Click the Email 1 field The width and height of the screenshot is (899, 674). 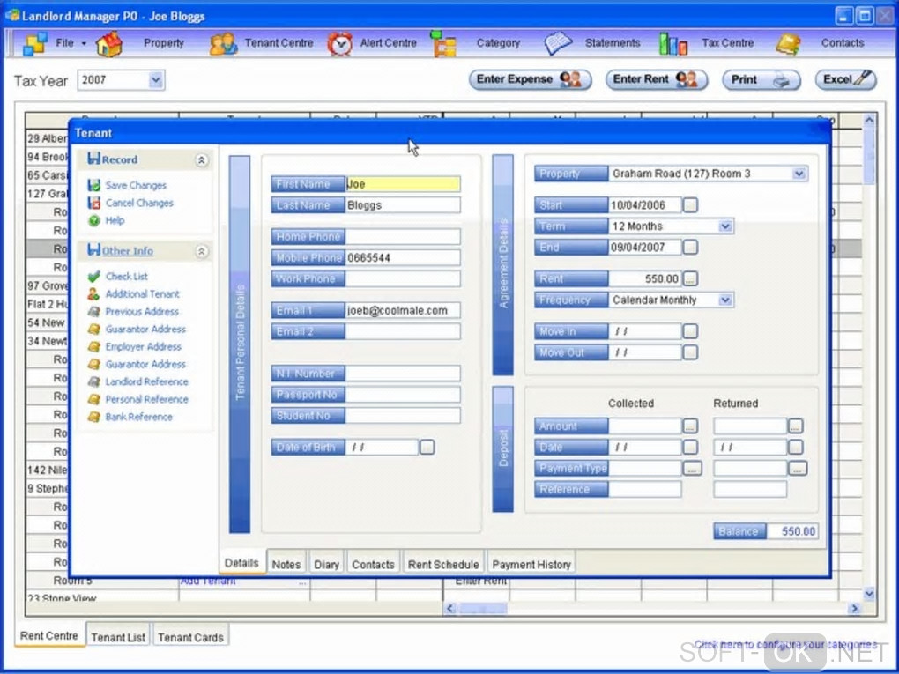point(403,311)
